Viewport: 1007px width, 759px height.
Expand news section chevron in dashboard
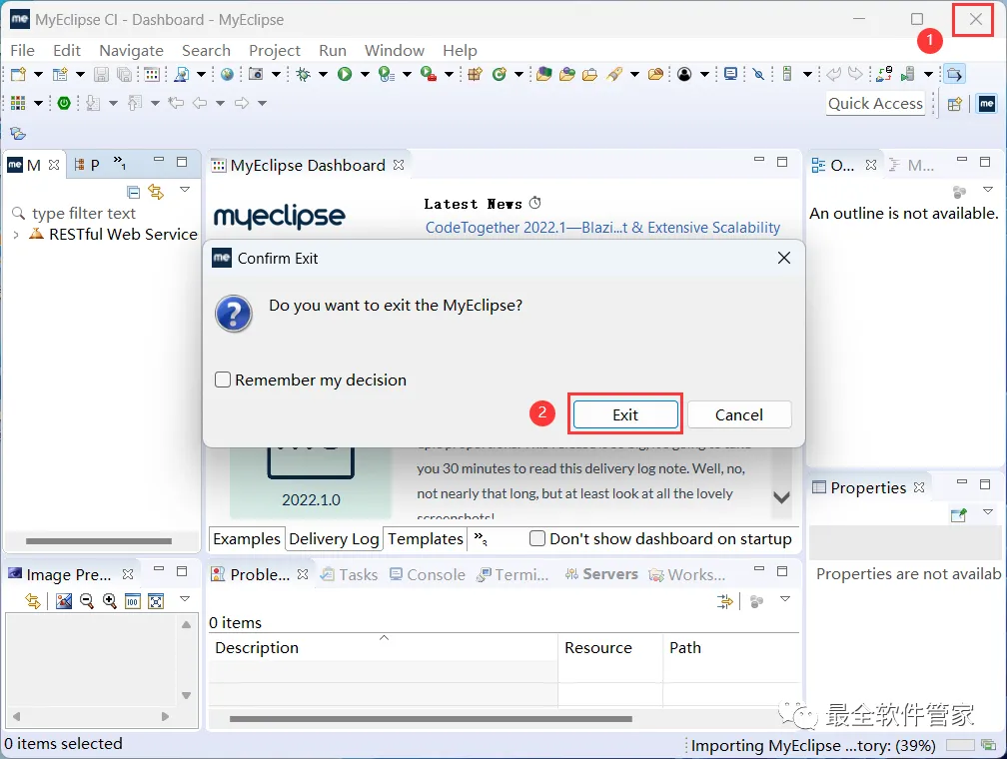pos(781,497)
